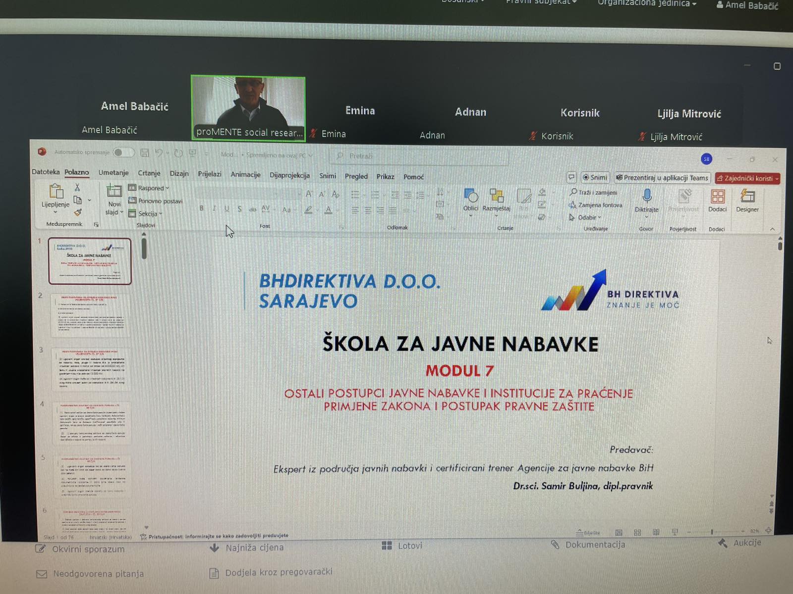
Task: Switch to the Dizajn tab
Action: [179, 173]
